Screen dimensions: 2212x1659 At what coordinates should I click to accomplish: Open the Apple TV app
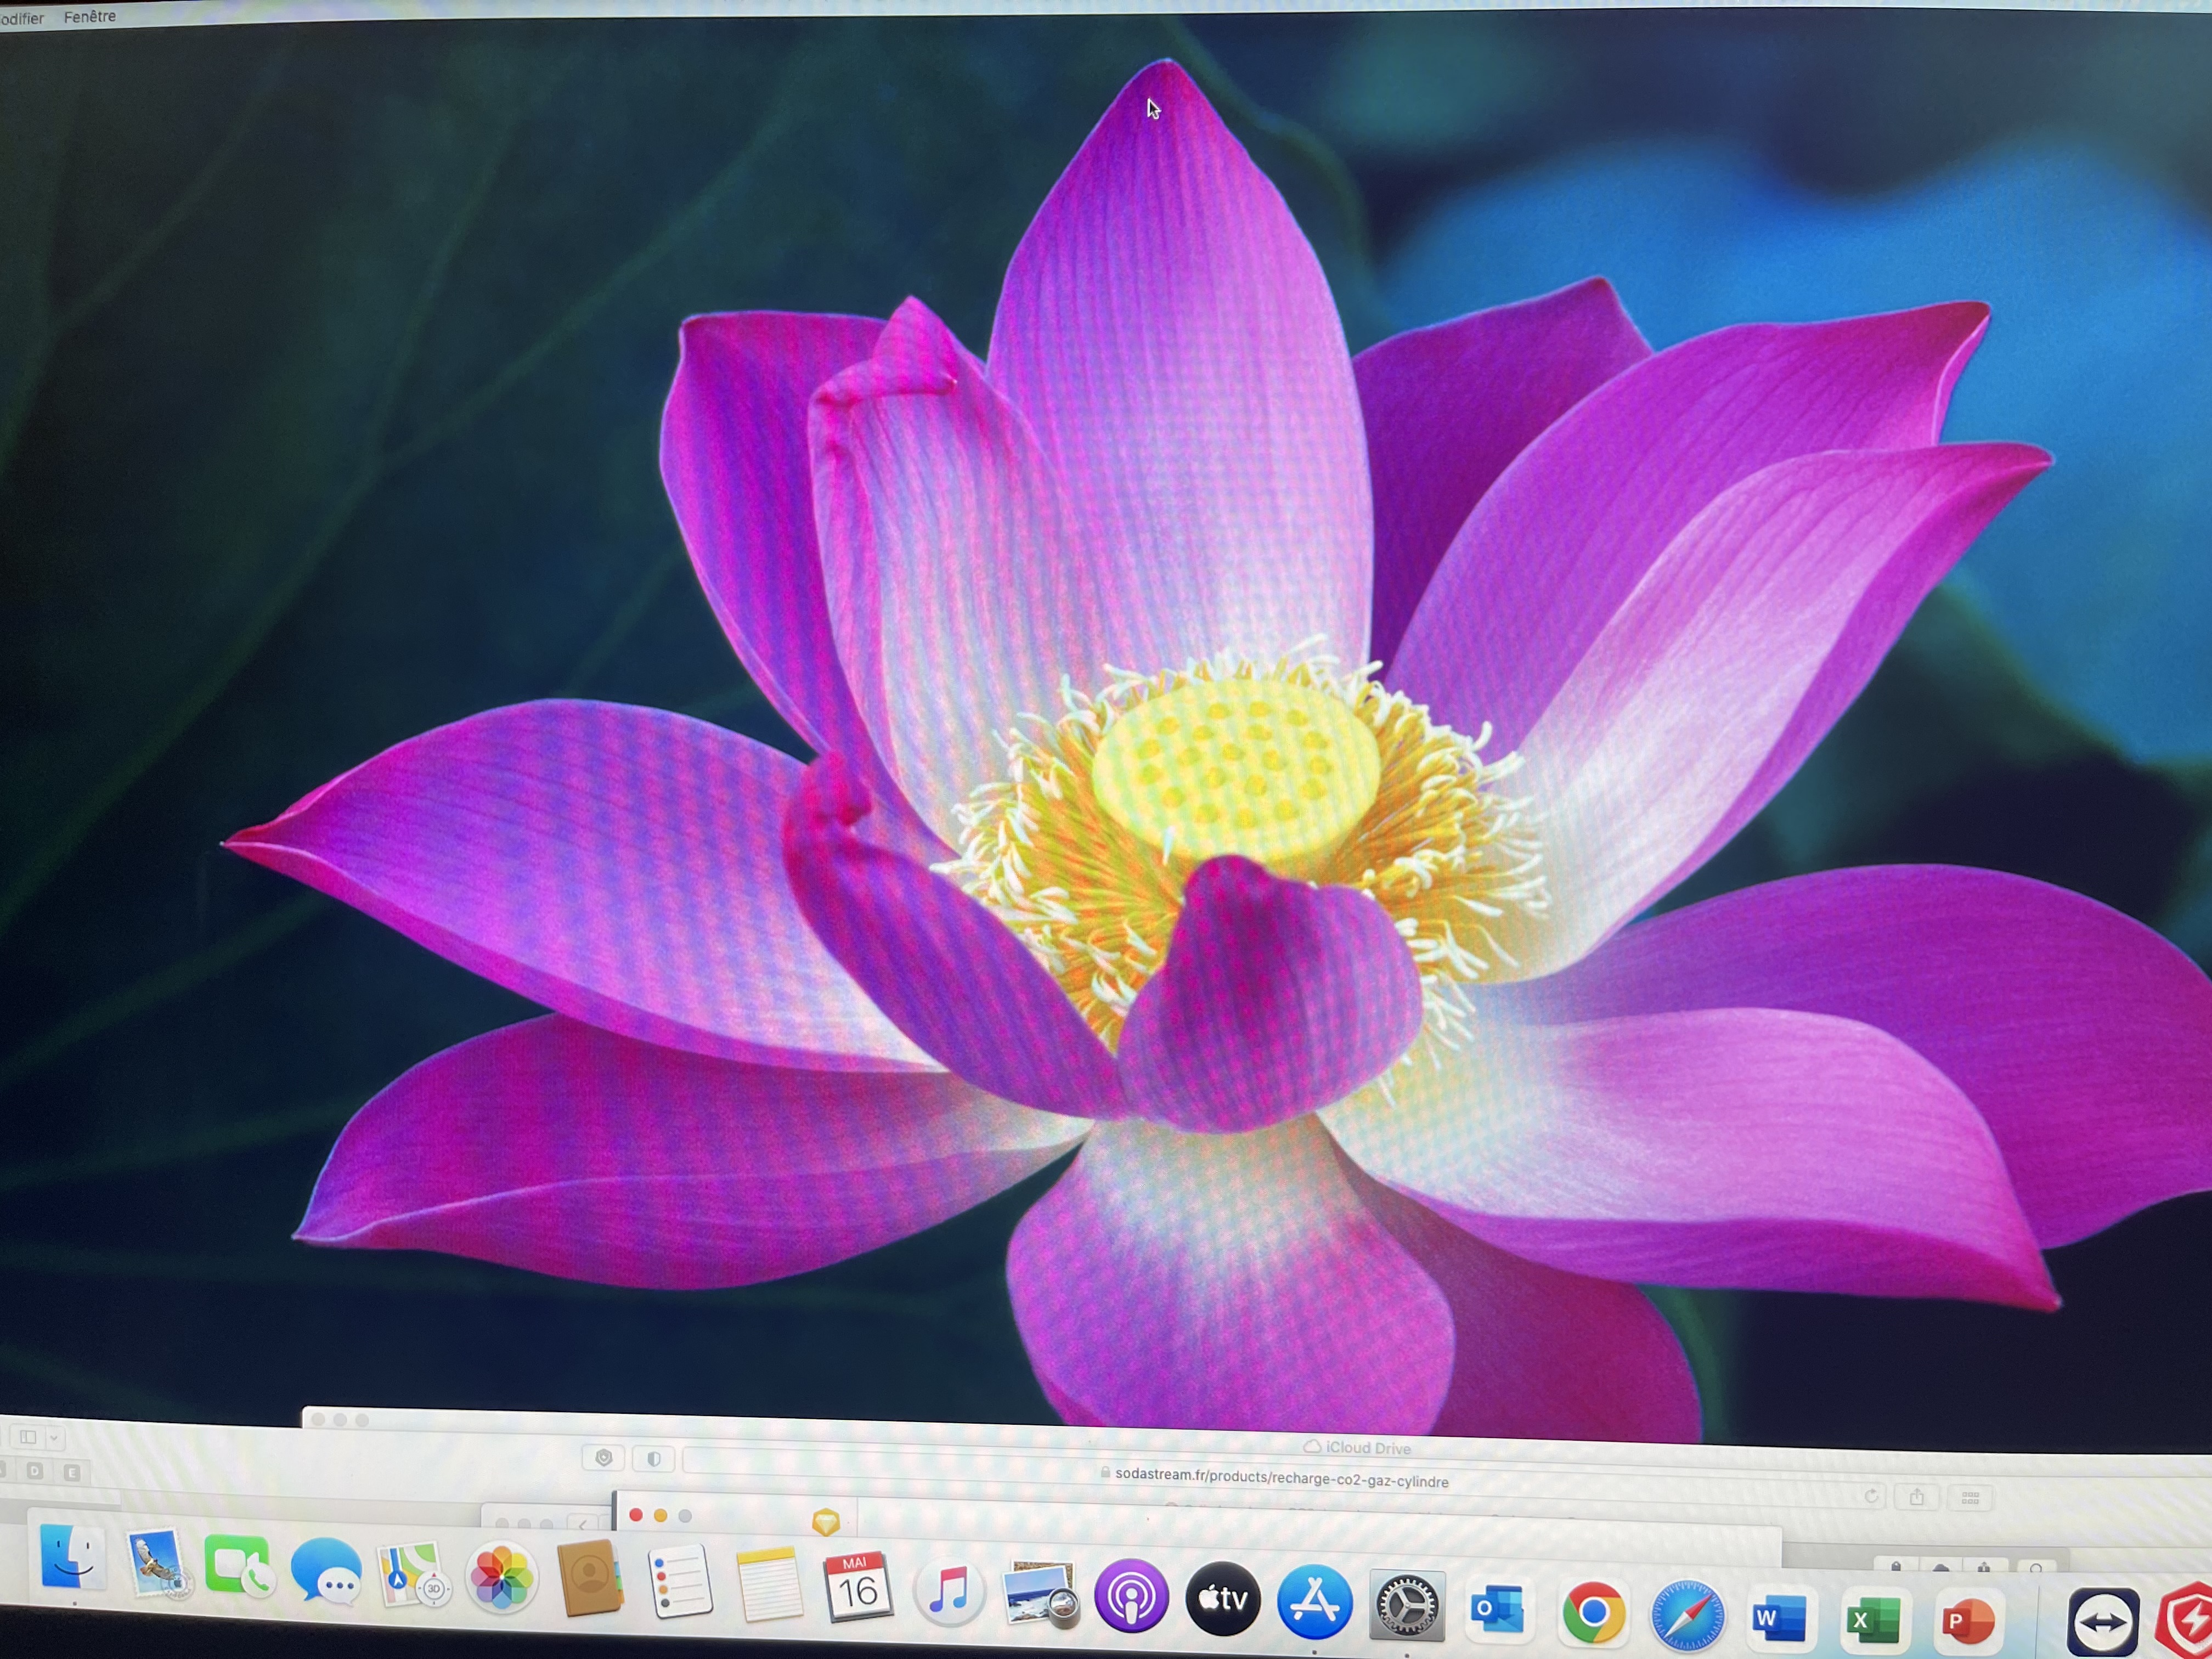1222,1599
